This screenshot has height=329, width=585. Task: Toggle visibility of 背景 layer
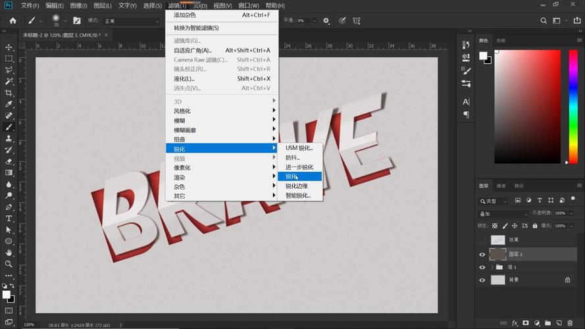tap(482, 280)
